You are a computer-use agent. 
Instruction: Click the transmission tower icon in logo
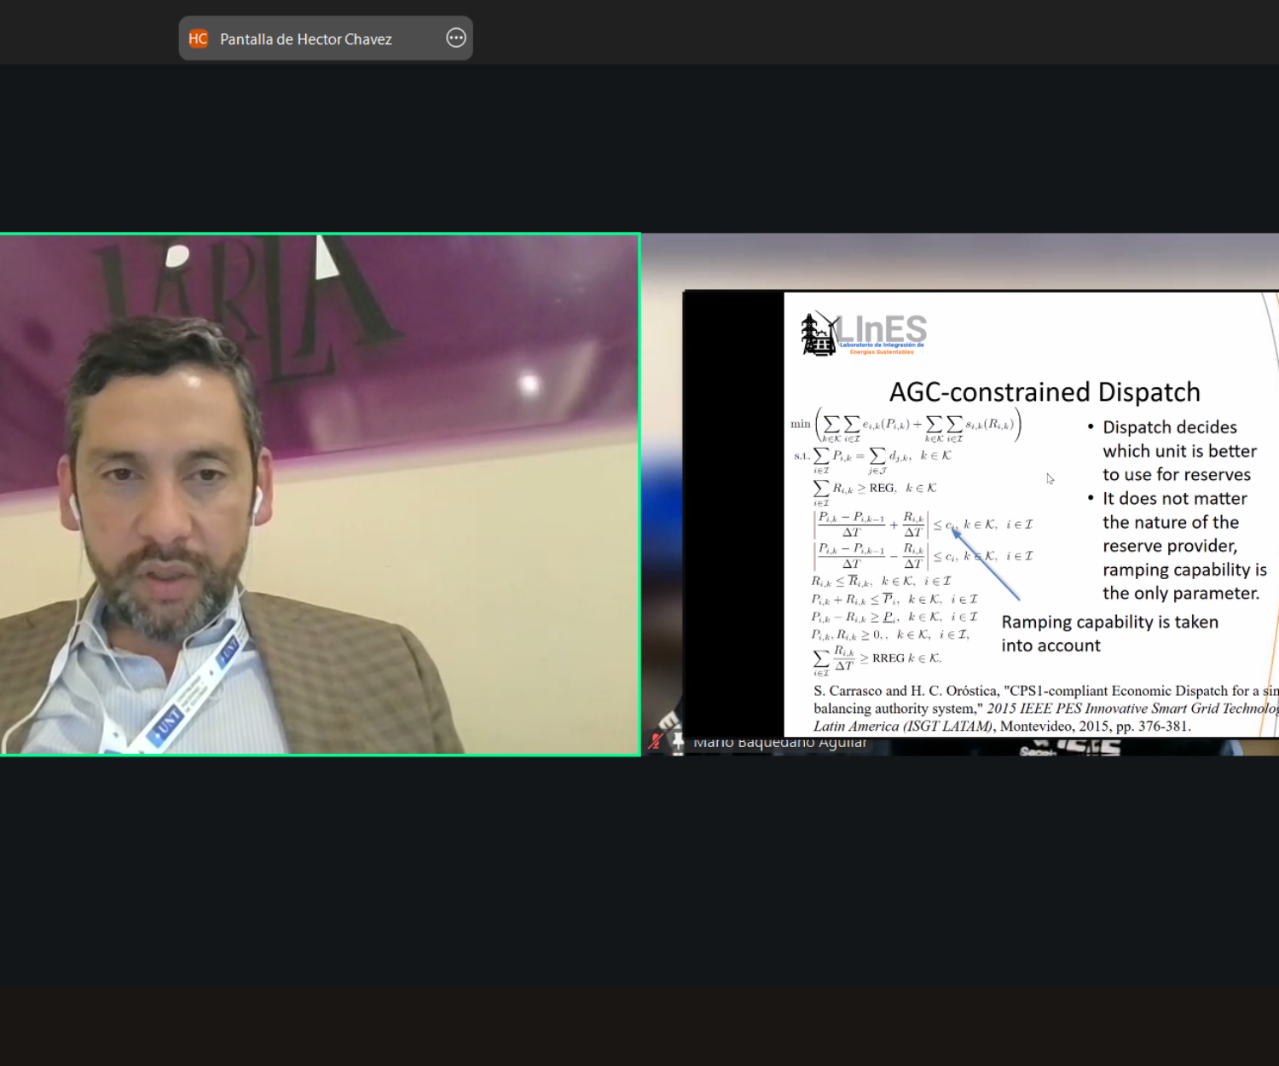[819, 334]
